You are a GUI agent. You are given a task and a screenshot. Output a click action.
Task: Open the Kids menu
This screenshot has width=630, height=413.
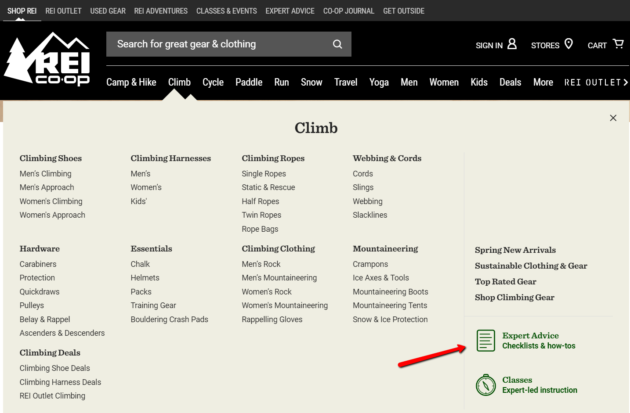point(479,83)
